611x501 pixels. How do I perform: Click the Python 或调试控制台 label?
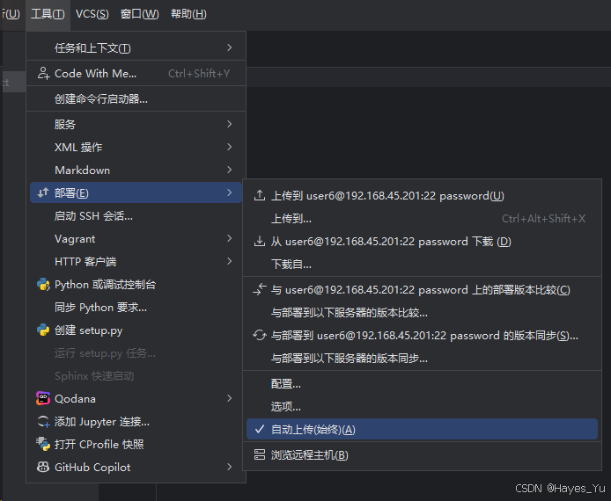tap(106, 285)
